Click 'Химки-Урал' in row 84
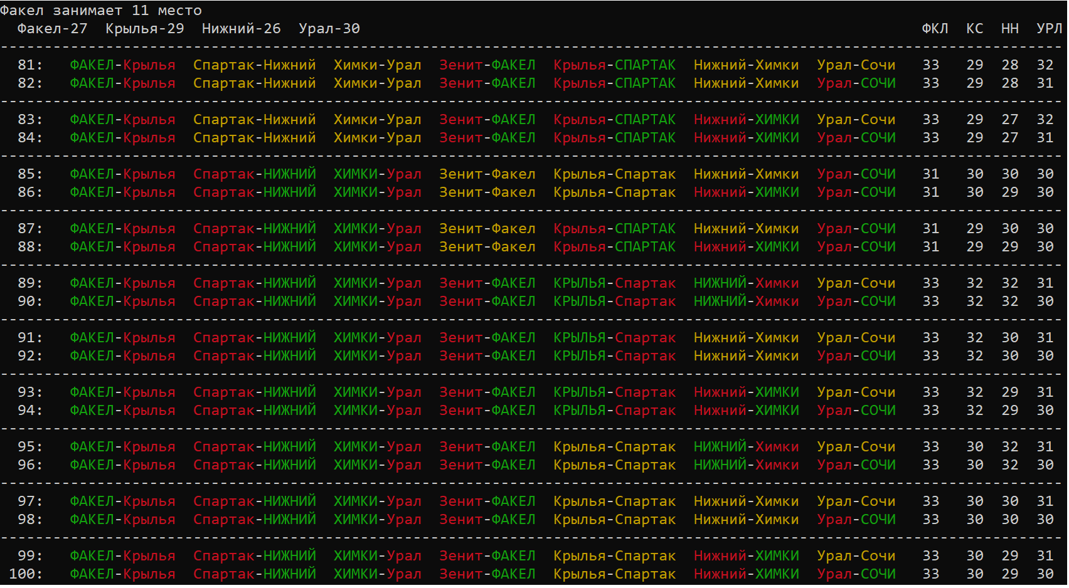Screen dimensions: 1069x588 [x=378, y=138]
